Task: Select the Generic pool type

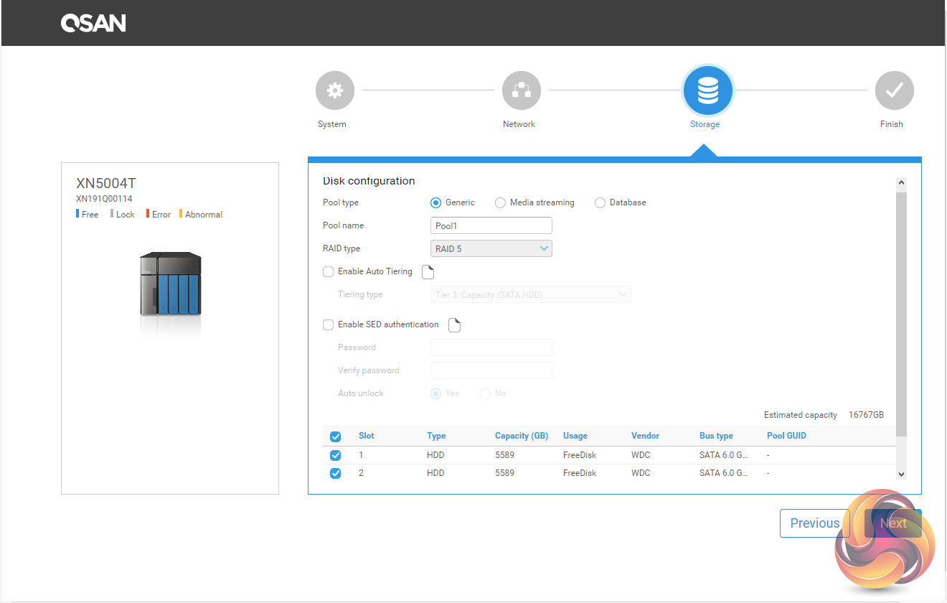Action: click(x=435, y=203)
